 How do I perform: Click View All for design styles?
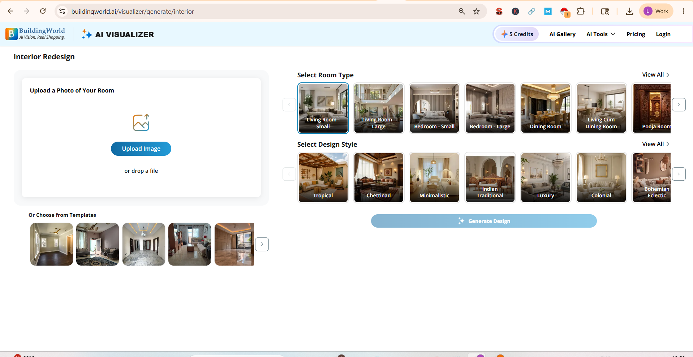pos(655,144)
